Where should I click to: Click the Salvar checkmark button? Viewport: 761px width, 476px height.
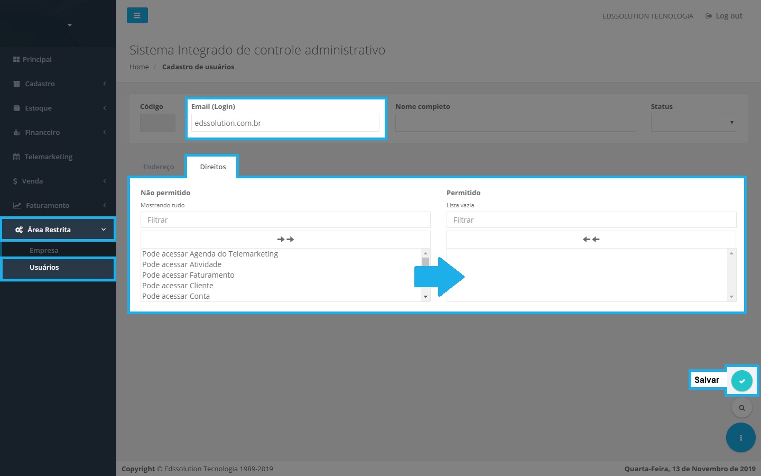[x=742, y=381]
